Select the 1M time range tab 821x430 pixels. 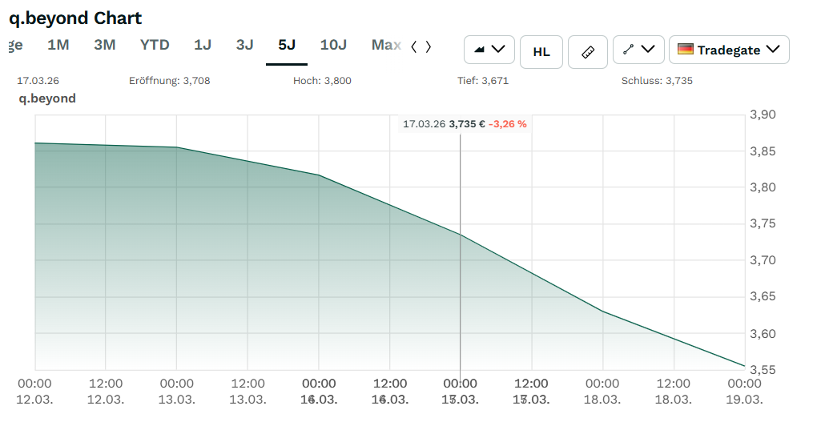(x=58, y=45)
